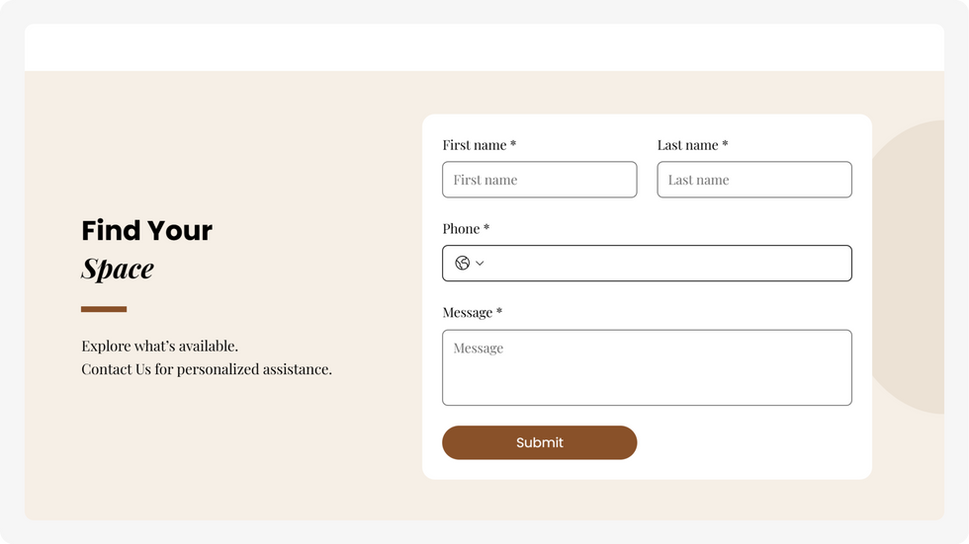Click the italic "Space" heading text
Viewport: 969px width, 544px height.
point(118,269)
